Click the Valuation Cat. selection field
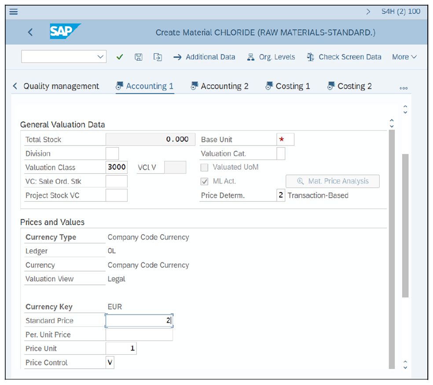 281,153
